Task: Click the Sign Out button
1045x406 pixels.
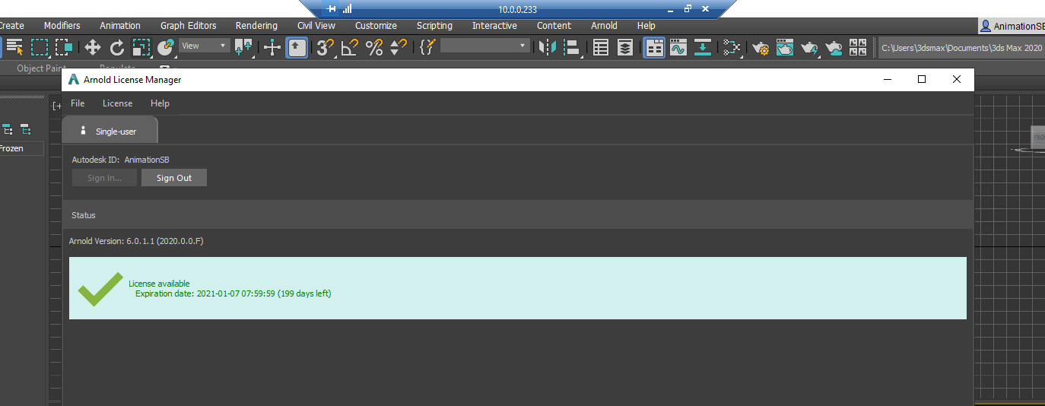Action: pos(174,178)
